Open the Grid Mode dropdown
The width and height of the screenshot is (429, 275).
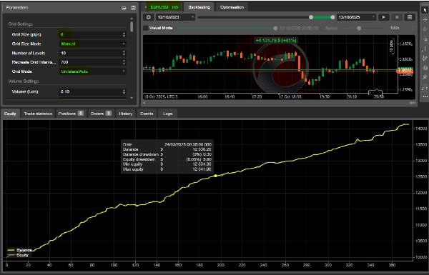(x=93, y=71)
